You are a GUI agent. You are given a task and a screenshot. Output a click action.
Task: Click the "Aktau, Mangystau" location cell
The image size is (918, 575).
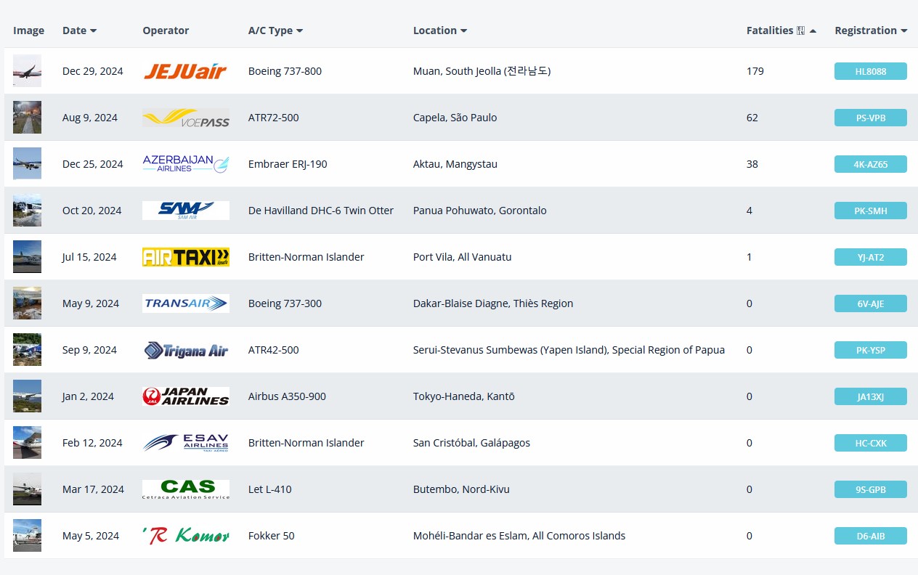point(455,164)
